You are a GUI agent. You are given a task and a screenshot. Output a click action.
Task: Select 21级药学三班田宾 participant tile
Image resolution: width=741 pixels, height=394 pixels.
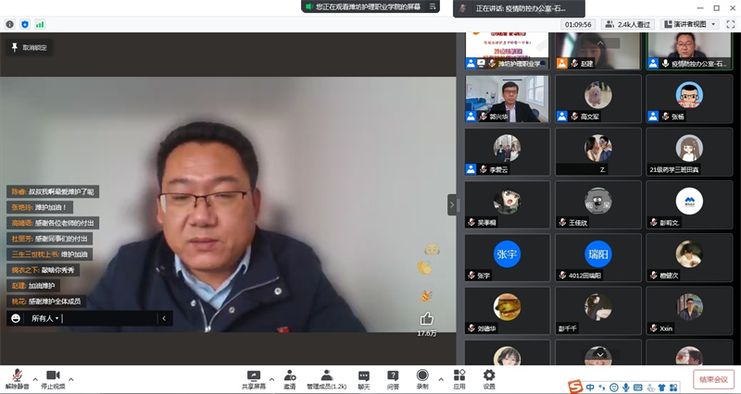pos(689,152)
